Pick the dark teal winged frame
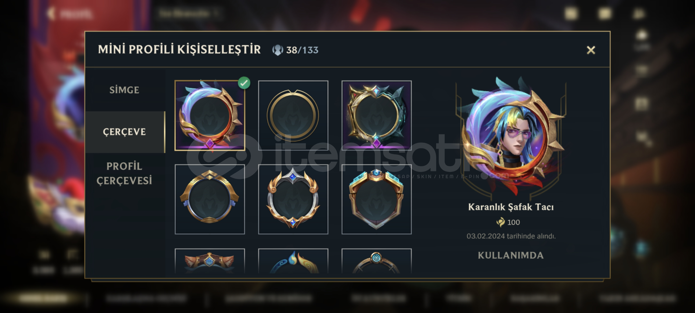Viewport: 695px width, 313px height. [x=376, y=116]
